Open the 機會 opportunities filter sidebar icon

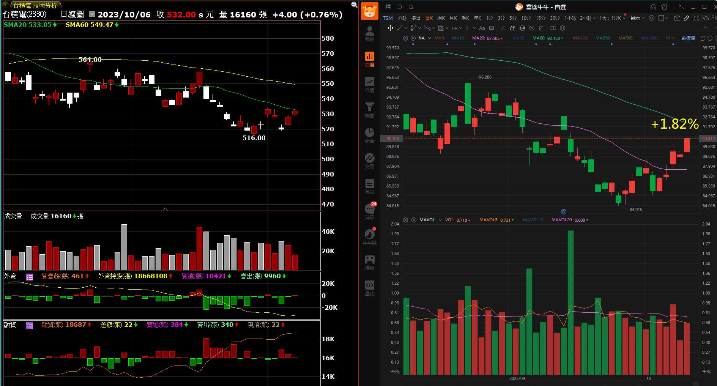[x=369, y=110]
